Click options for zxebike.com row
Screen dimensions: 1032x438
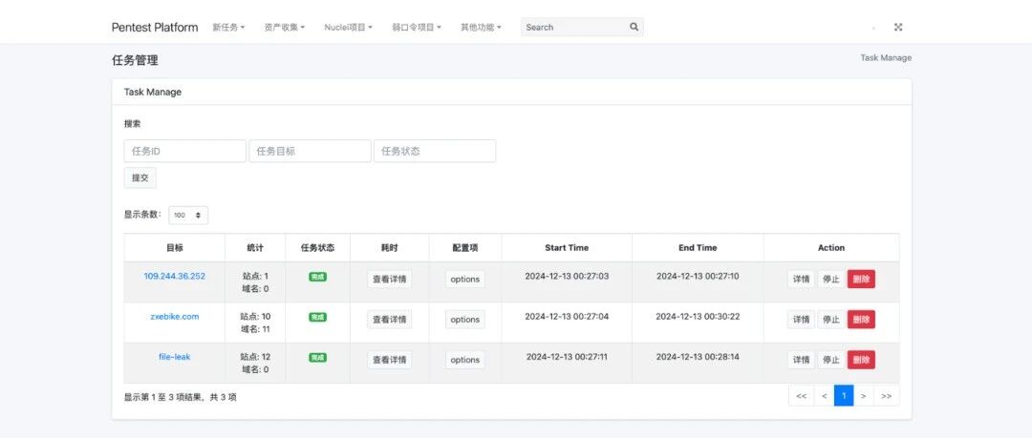(465, 319)
